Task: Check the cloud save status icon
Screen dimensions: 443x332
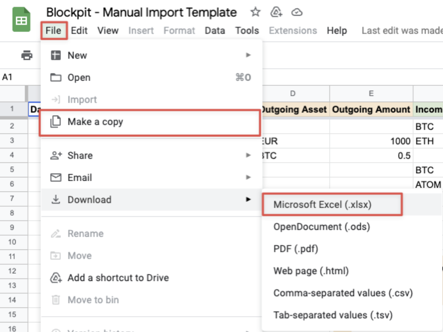Action: pyautogui.click(x=296, y=12)
